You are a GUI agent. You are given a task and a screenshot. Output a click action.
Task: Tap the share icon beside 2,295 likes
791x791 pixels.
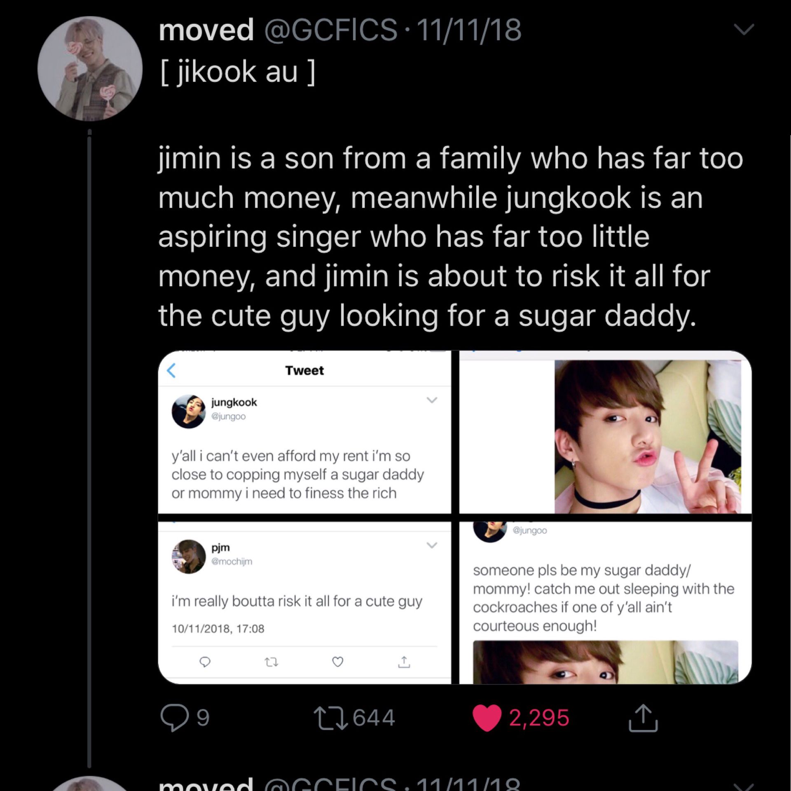(643, 718)
